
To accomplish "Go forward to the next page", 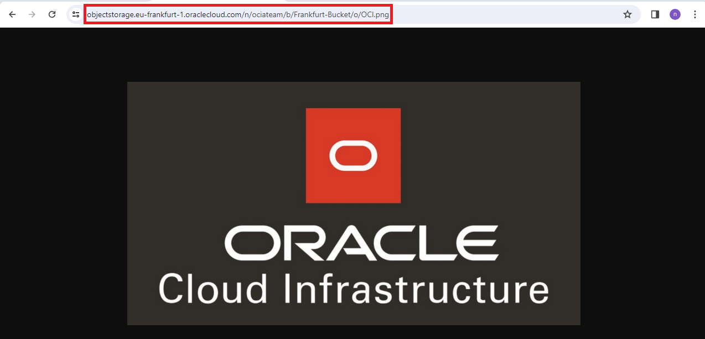I will 32,14.
